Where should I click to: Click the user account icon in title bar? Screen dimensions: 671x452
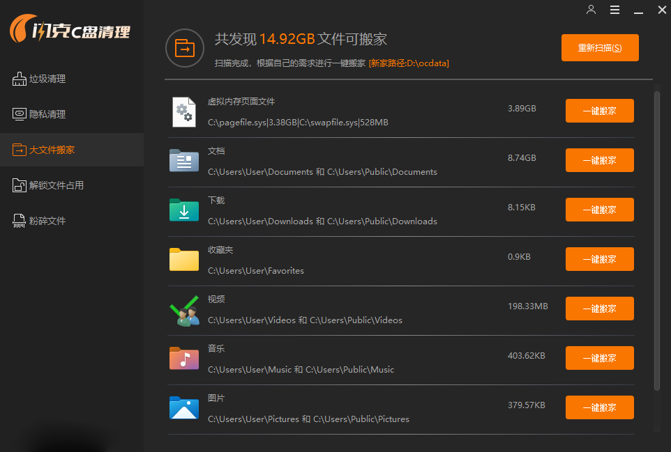[591, 10]
